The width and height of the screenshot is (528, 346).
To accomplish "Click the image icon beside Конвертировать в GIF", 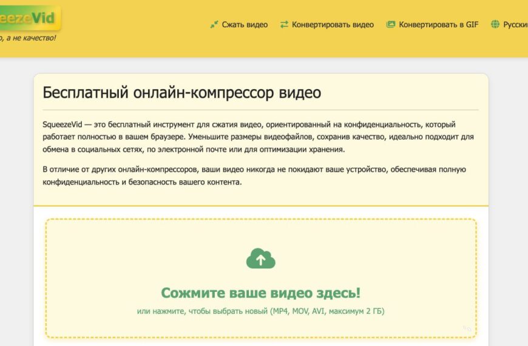I will (391, 24).
